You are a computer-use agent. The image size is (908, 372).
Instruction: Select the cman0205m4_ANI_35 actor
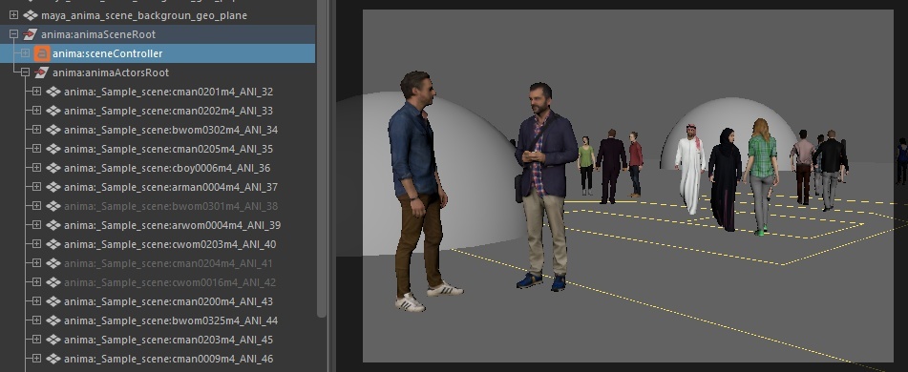coord(168,149)
